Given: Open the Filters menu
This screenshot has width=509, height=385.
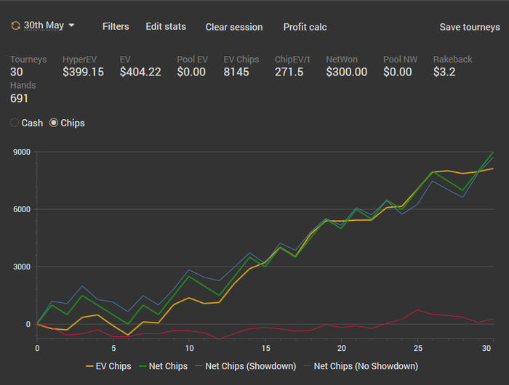Looking at the screenshot, I should coord(116,26).
